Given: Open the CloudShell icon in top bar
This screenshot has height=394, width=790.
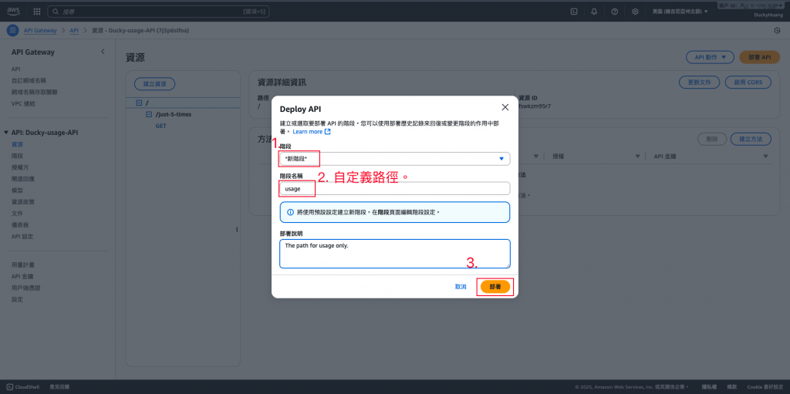Looking at the screenshot, I should (x=573, y=11).
